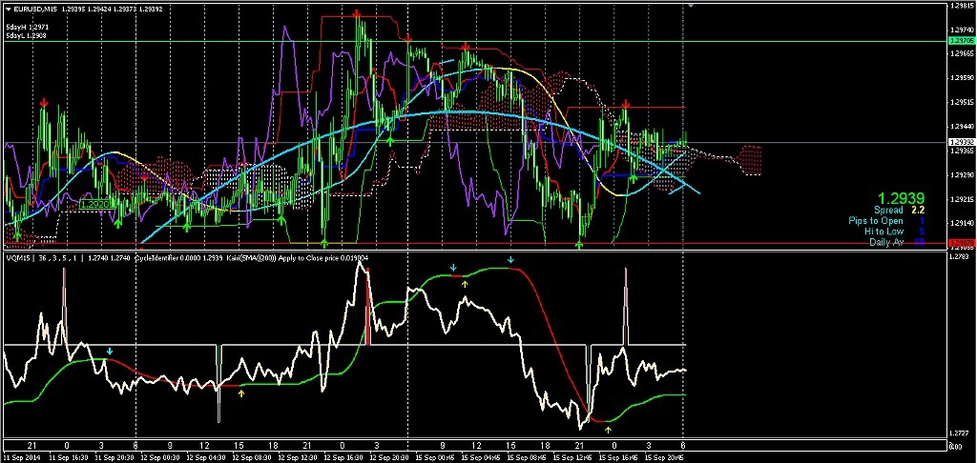Click the 1.29140 price axis label
Viewport: 977px width, 463px height.
point(962,223)
